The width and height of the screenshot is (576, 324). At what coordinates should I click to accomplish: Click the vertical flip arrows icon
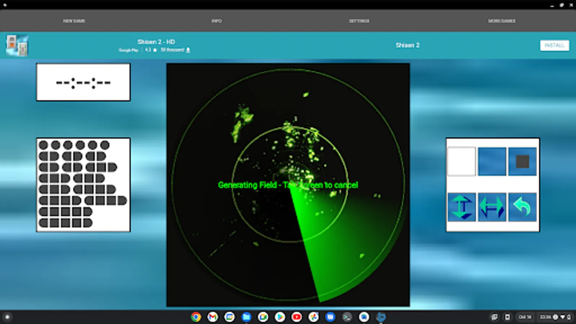pyautogui.click(x=462, y=207)
